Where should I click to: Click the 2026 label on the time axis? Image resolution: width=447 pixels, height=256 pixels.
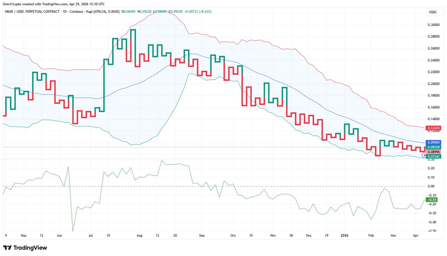pos(344,236)
